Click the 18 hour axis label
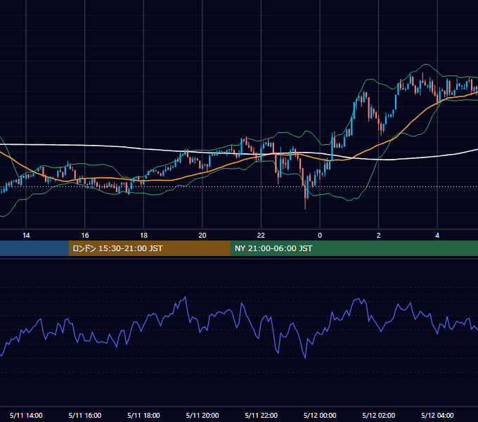This screenshot has height=422, width=478. coord(143,236)
